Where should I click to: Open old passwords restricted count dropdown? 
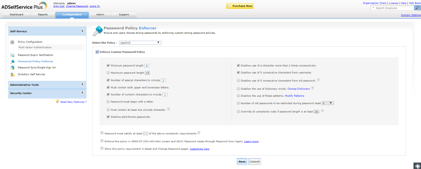tap(328, 103)
